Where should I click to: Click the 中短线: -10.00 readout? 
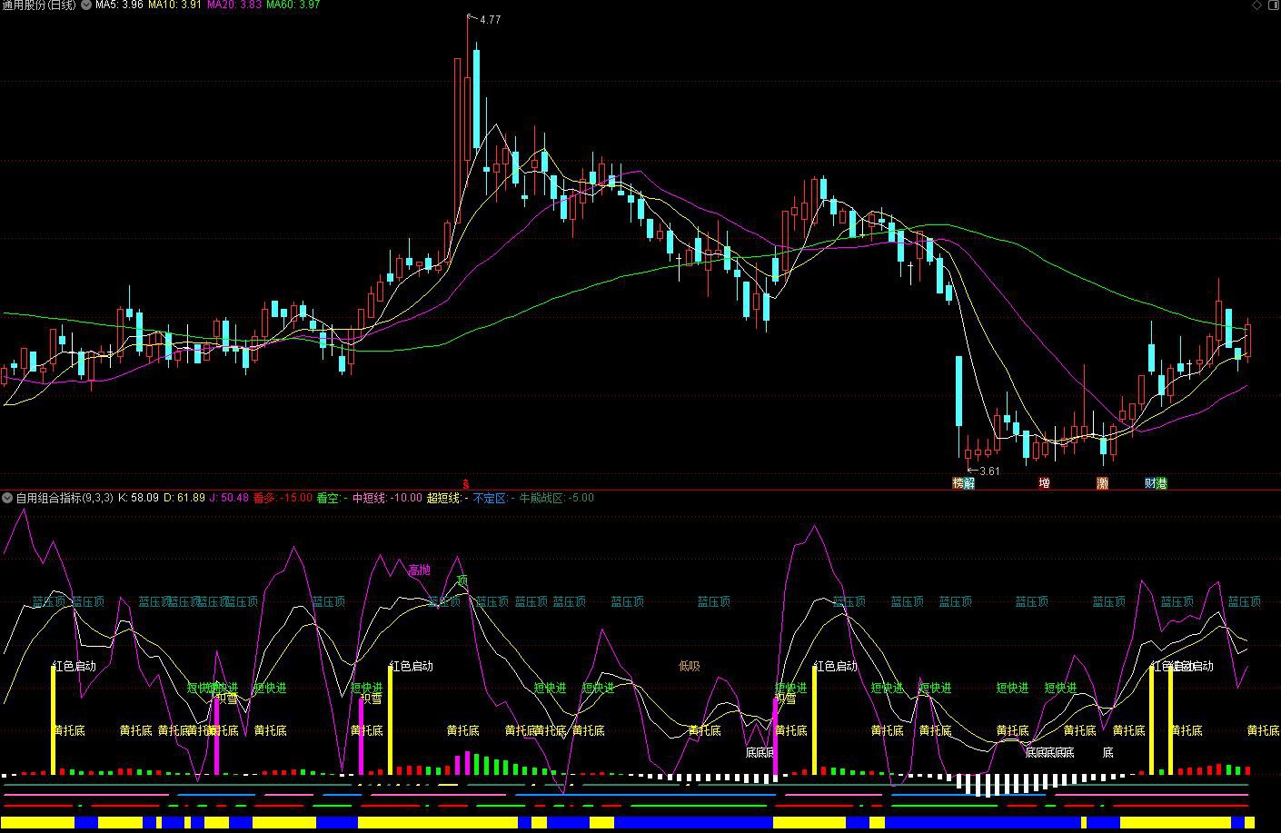pos(387,498)
